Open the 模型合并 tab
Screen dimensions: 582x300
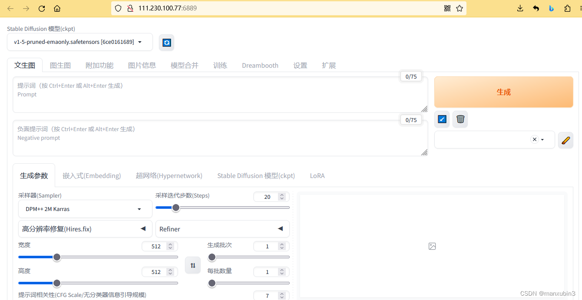tap(185, 66)
